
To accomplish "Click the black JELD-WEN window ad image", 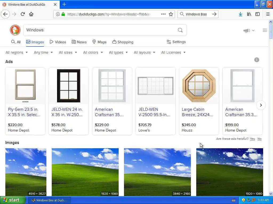I will tap(69, 86).
